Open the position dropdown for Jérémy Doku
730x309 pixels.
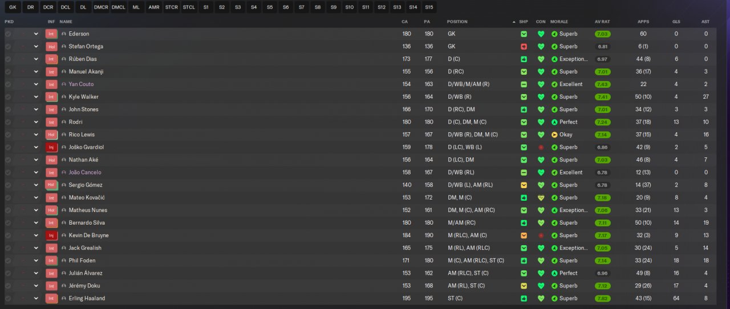(36, 286)
